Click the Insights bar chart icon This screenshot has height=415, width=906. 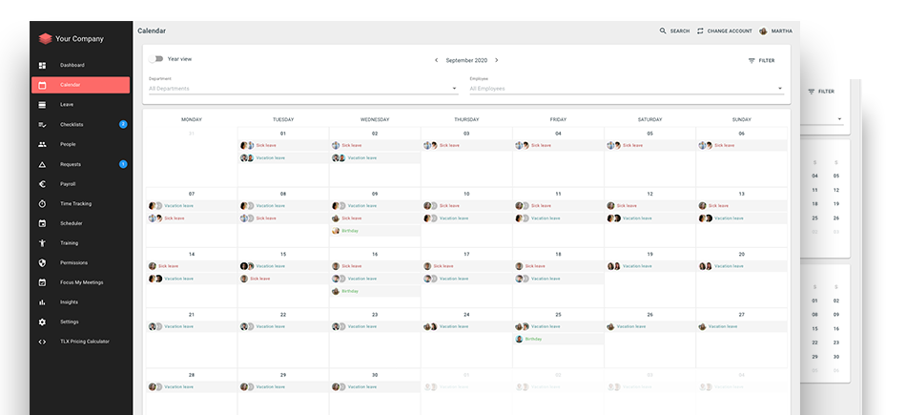(42, 301)
